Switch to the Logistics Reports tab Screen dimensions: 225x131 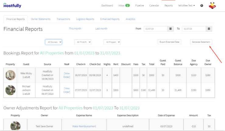85,19
